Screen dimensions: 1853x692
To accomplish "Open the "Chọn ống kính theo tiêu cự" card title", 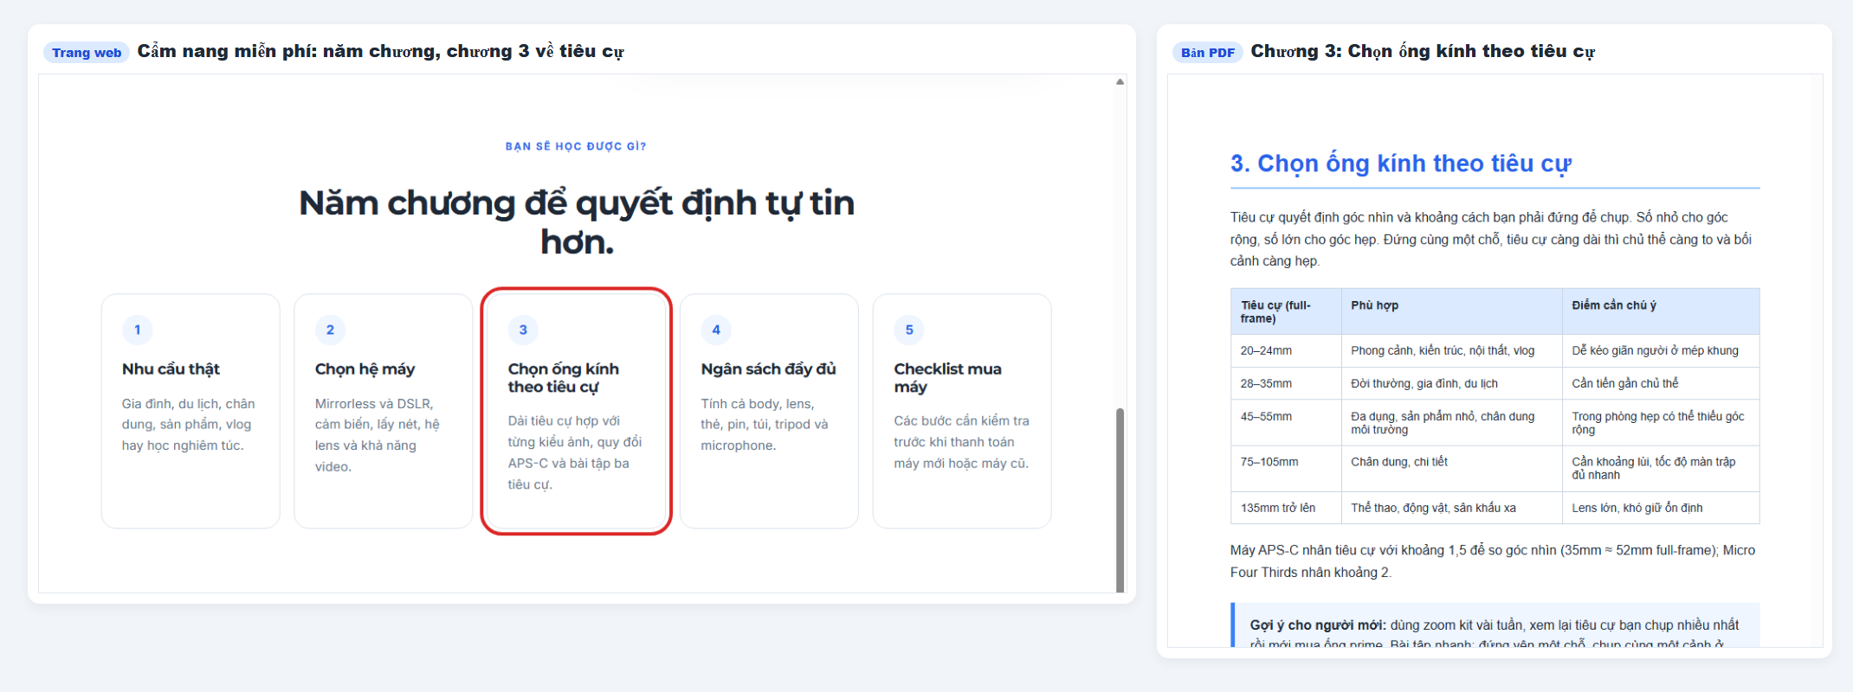I will [564, 378].
